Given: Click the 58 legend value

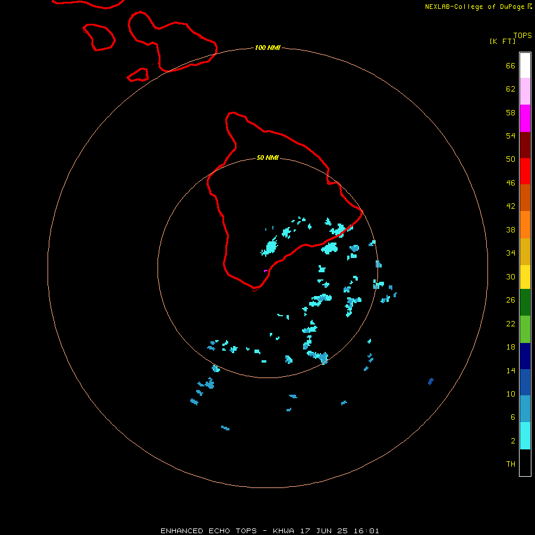Looking at the screenshot, I should (511, 112).
